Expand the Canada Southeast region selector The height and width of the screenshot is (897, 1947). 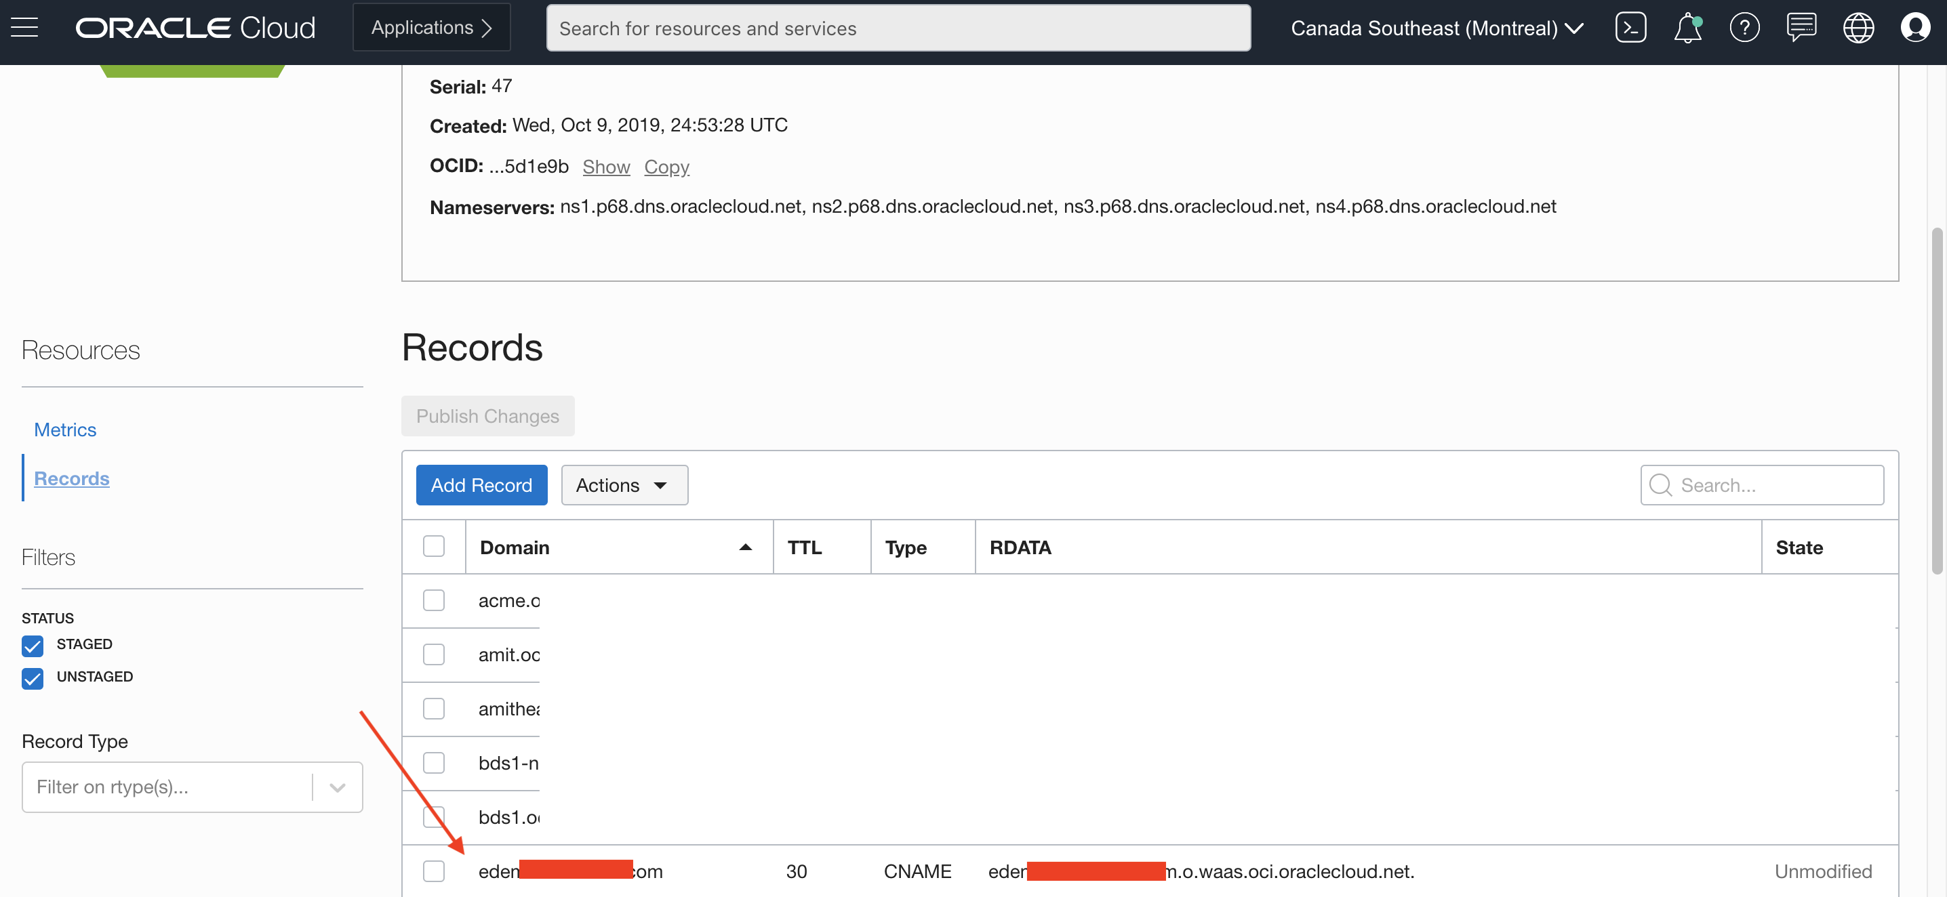[x=1436, y=28]
